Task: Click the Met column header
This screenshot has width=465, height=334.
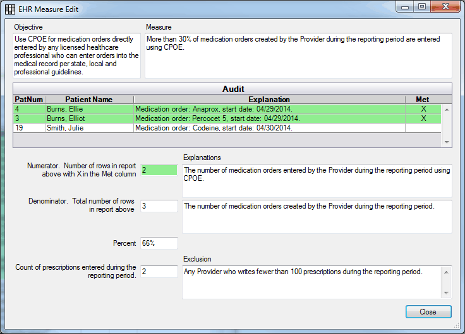Action: click(x=422, y=100)
